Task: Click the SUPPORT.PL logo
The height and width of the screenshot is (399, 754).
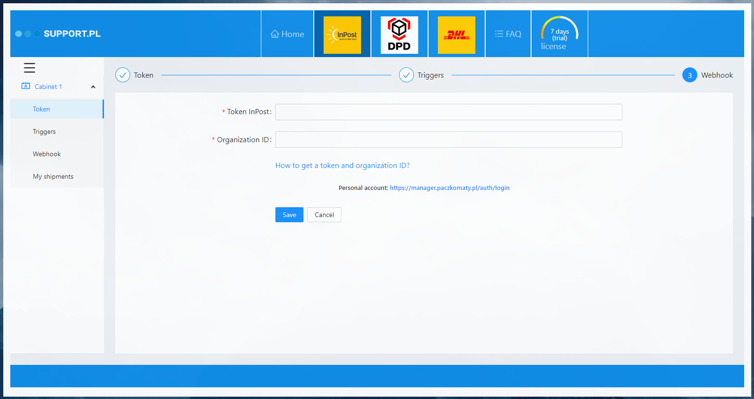Action: click(x=58, y=34)
